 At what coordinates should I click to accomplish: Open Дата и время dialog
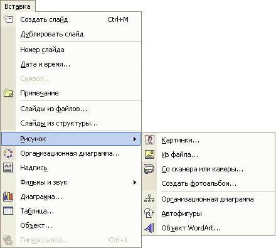(x=71, y=64)
